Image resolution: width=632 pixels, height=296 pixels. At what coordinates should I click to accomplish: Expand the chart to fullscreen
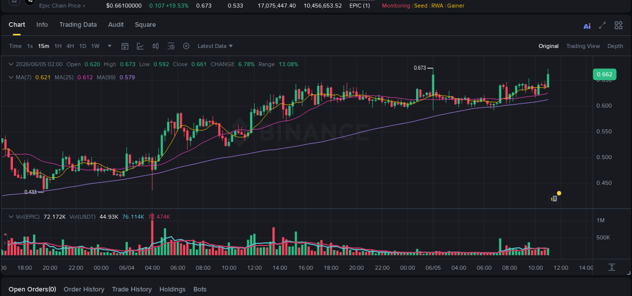[x=602, y=25]
